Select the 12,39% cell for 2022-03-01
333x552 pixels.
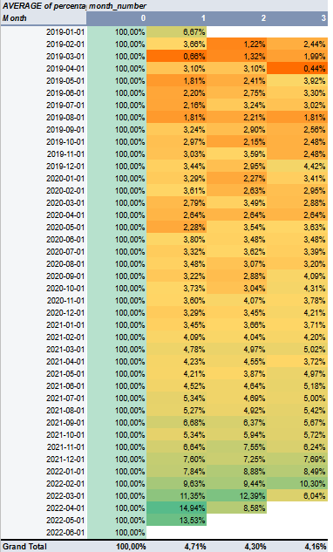(x=237, y=495)
